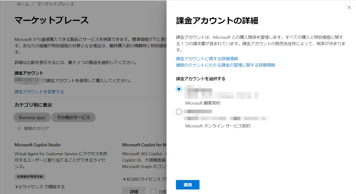356x194 pixels.
Task: Choose the Microsoft オンライン サービス契約 account
Action: [179, 112]
